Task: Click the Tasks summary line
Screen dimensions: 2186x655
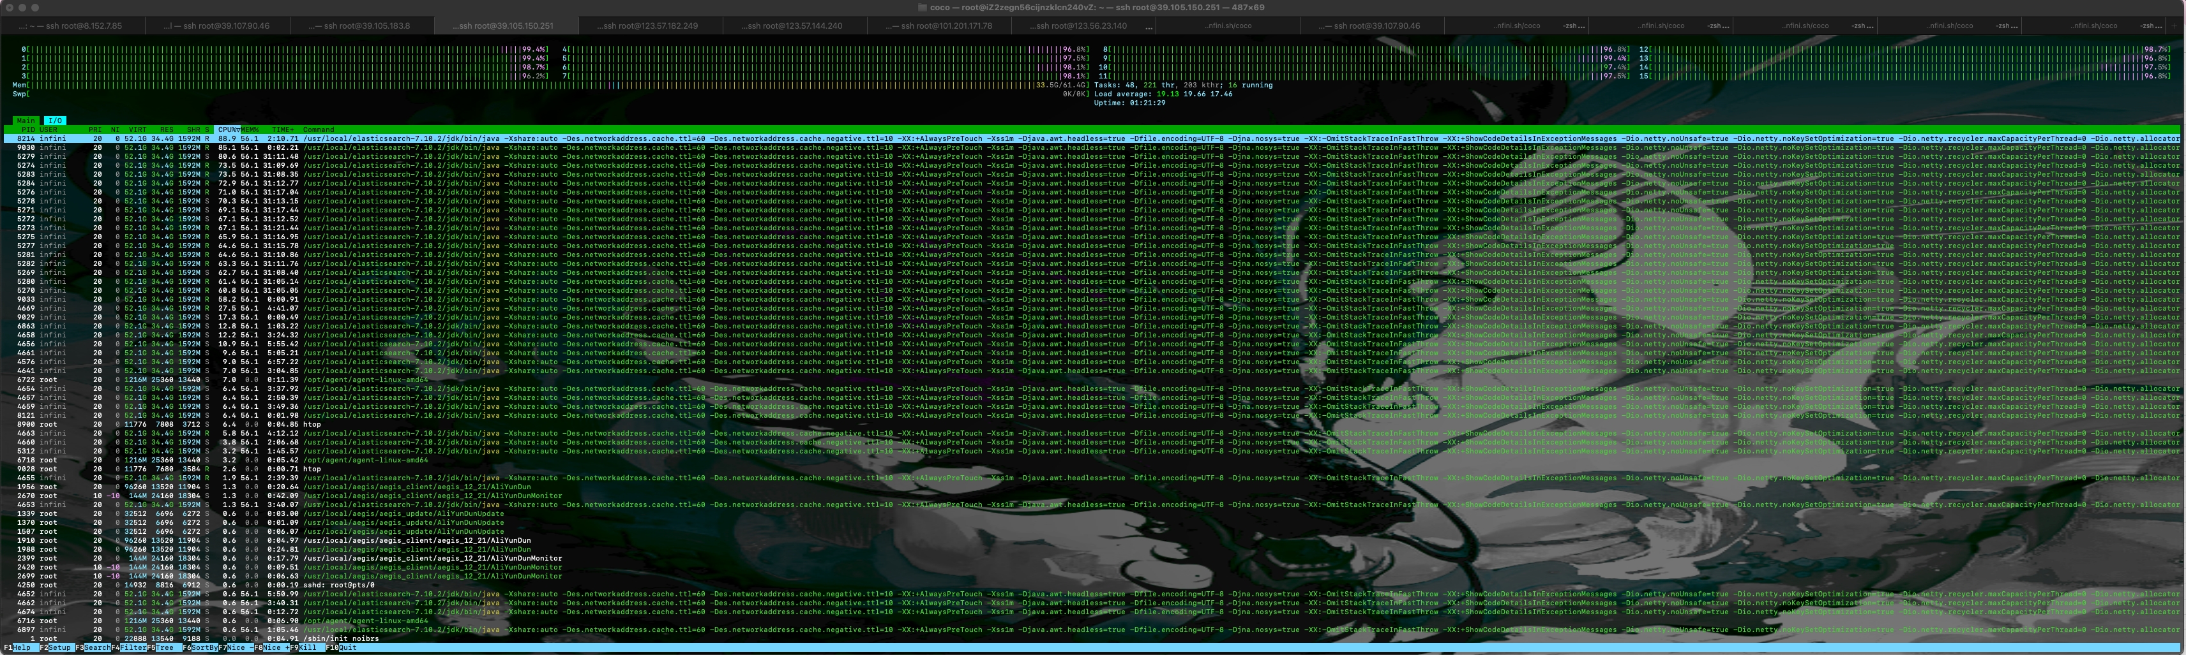Action: click(1183, 85)
